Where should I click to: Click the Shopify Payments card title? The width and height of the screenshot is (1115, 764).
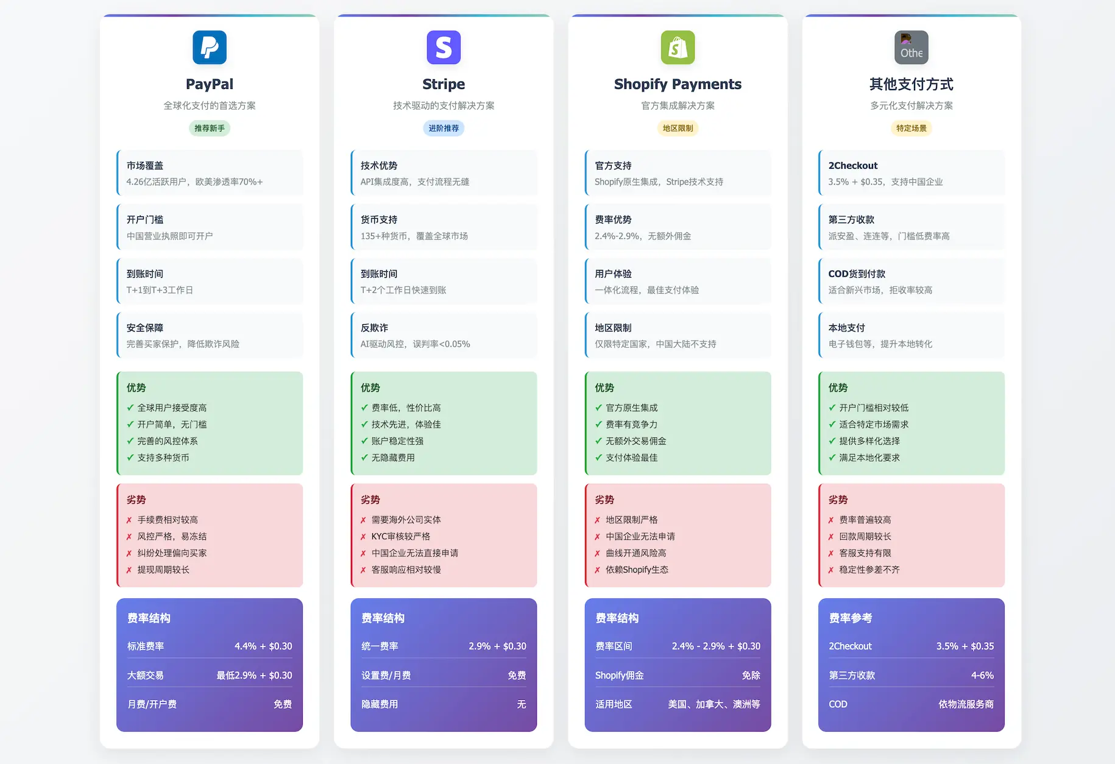point(678,84)
